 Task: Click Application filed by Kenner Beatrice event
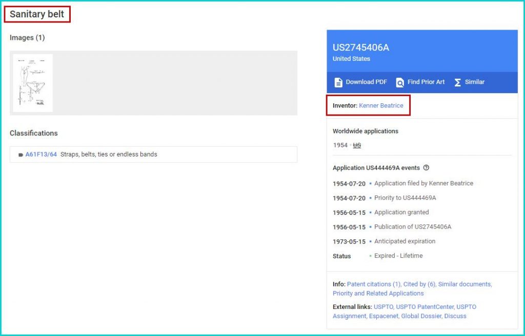click(423, 184)
